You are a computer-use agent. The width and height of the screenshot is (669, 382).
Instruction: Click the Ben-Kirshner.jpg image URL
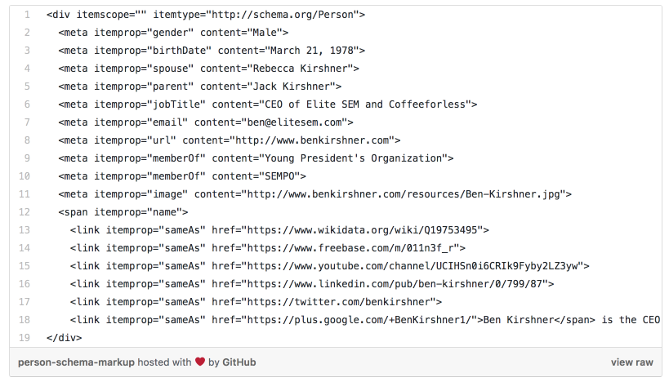tap(404, 194)
